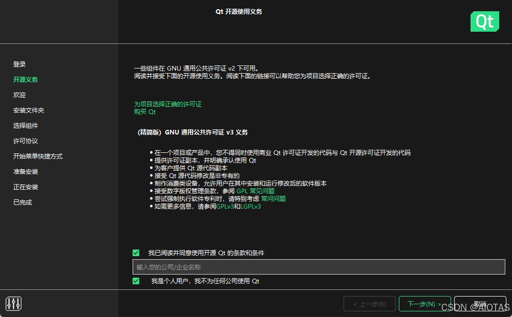Select 正在安装 step in sidebar
This screenshot has height=317, width=512.
point(26,187)
